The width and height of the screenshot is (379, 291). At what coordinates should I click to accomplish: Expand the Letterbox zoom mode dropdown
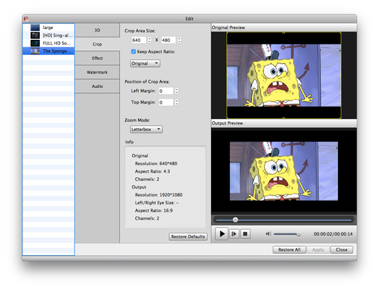click(147, 129)
